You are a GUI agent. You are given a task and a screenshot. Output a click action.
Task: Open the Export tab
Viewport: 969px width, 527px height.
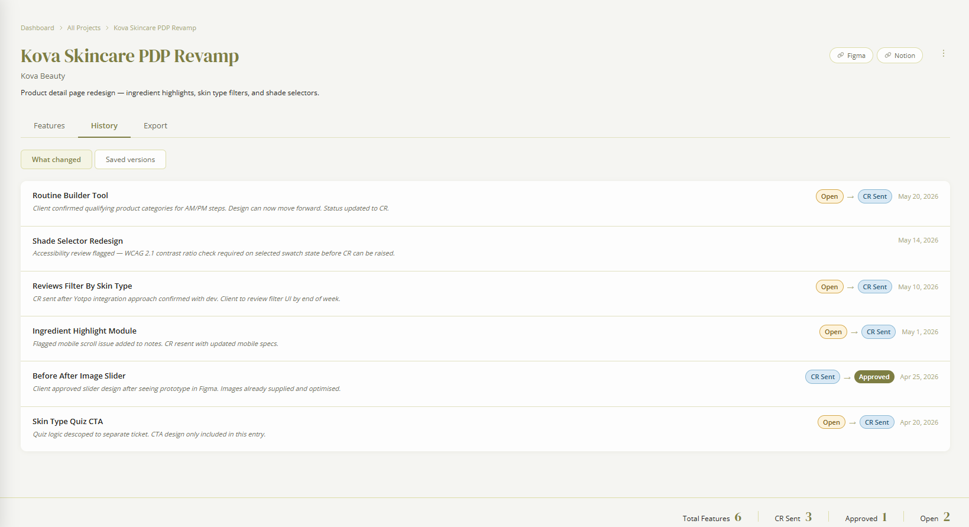(x=155, y=126)
